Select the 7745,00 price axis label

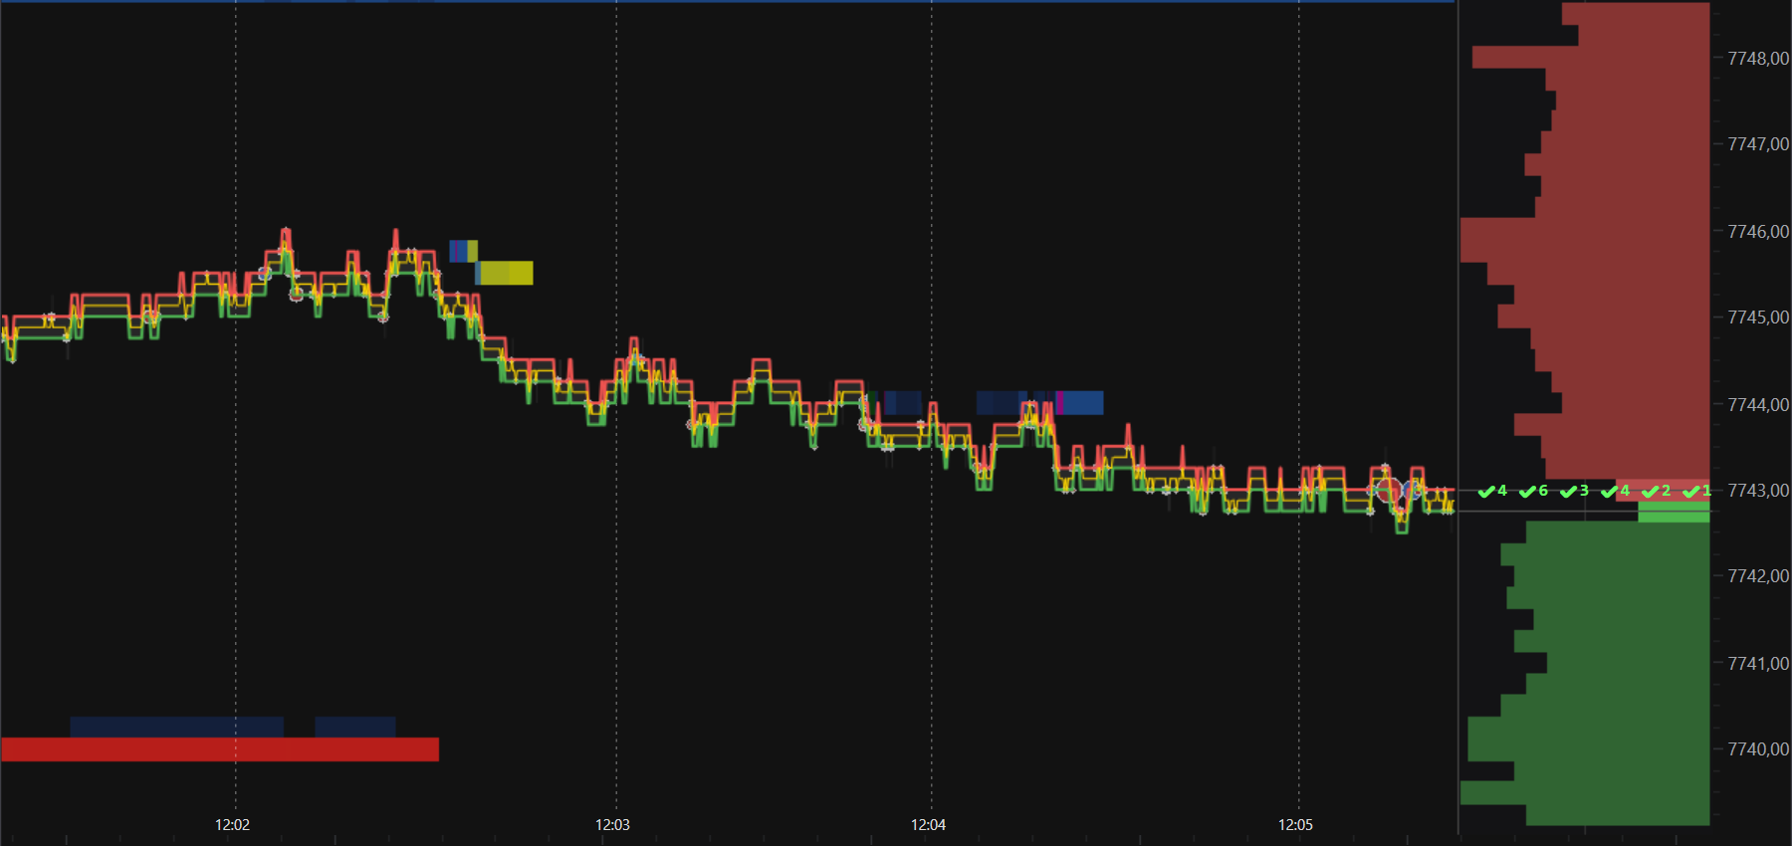pyautogui.click(x=1758, y=317)
